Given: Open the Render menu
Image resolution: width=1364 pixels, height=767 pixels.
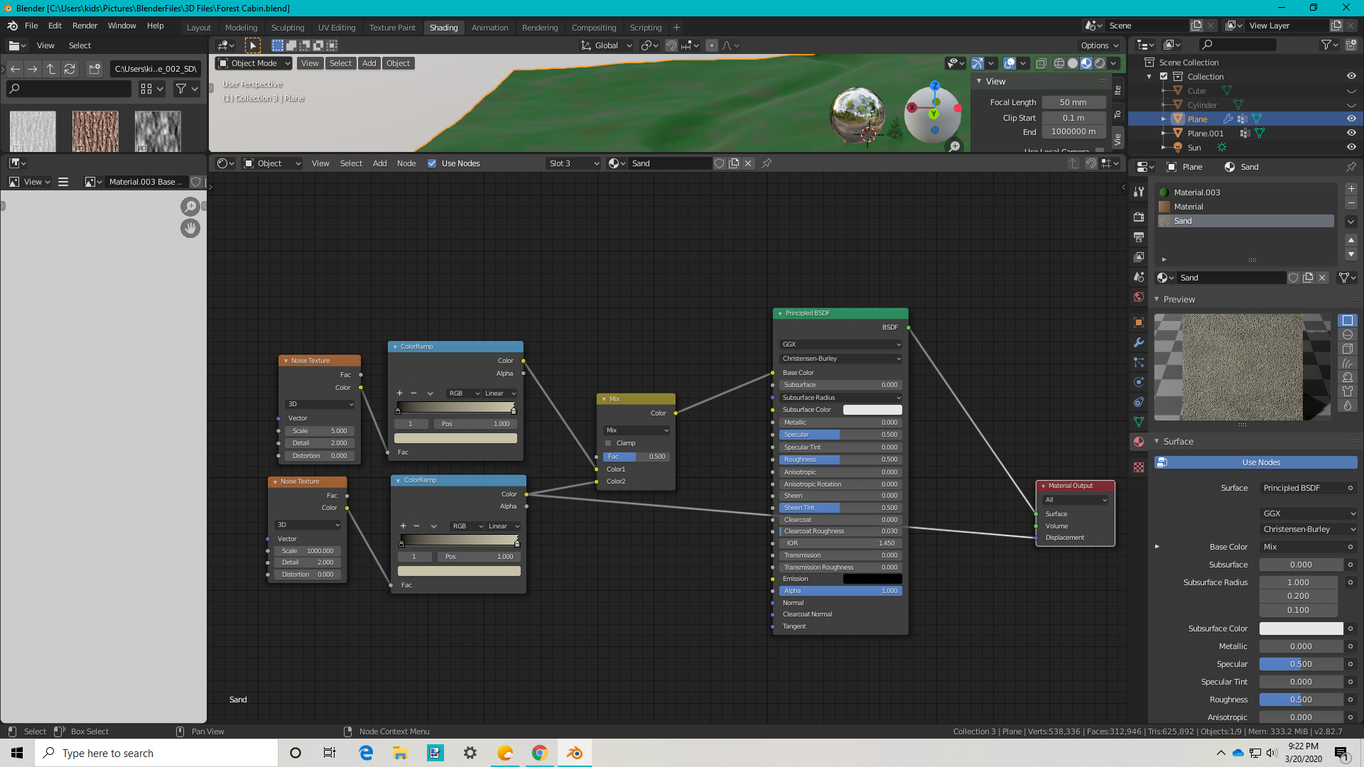Looking at the screenshot, I should pyautogui.click(x=85, y=26).
